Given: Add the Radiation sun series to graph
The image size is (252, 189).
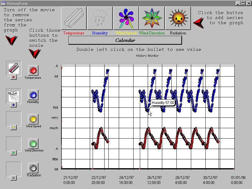Looking at the screenshot, I should [178, 18].
